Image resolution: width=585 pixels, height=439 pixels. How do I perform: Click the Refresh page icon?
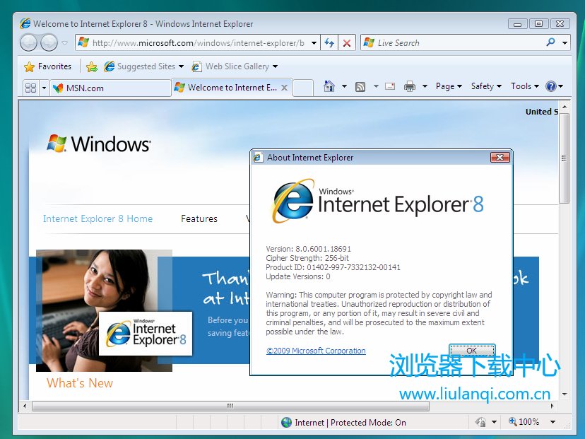[x=329, y=43]
